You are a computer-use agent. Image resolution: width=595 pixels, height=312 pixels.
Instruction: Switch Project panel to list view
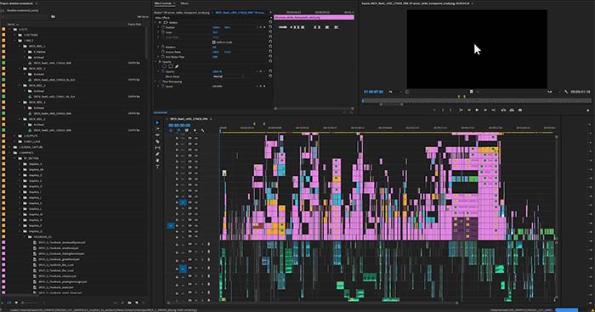(x=8, y=303)
